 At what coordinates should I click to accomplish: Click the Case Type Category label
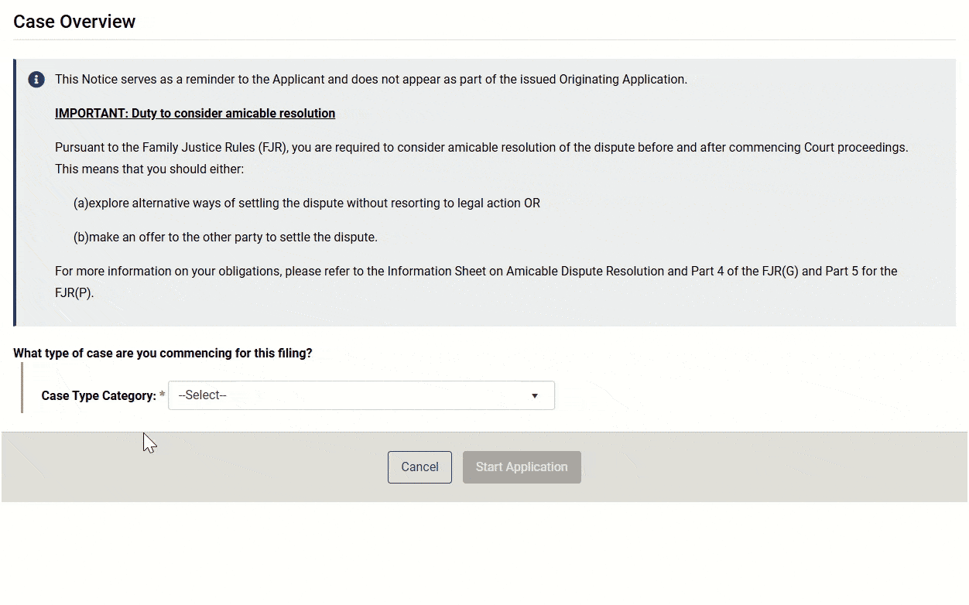pos(98,396)
